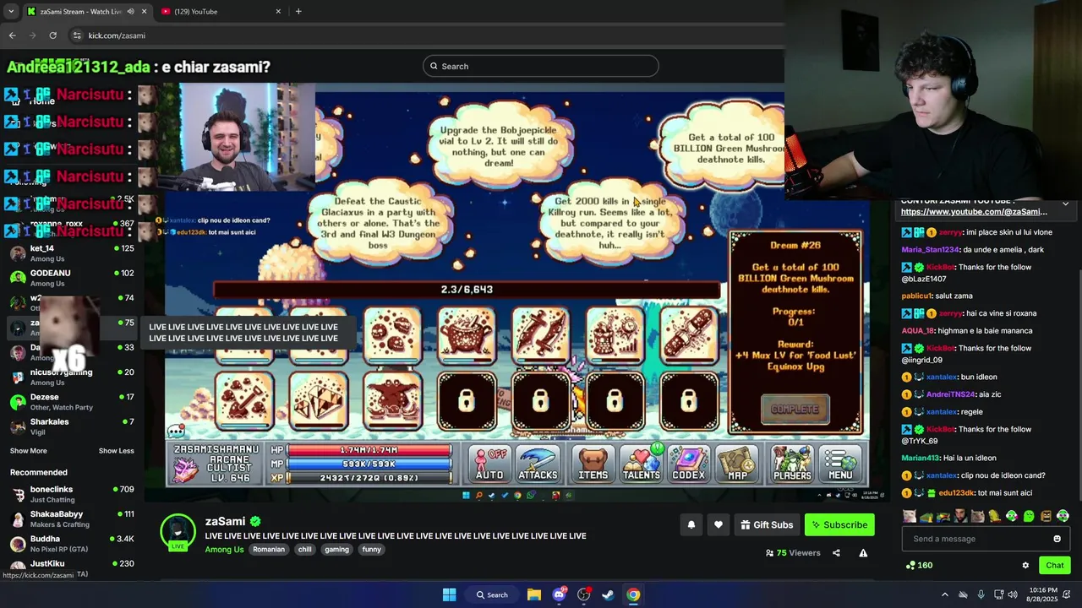Image resolution: width=1082 pixels, height=608 pixels.
Task: Open GODEANU channel in sidebar
Action: (x=72, y=278)
